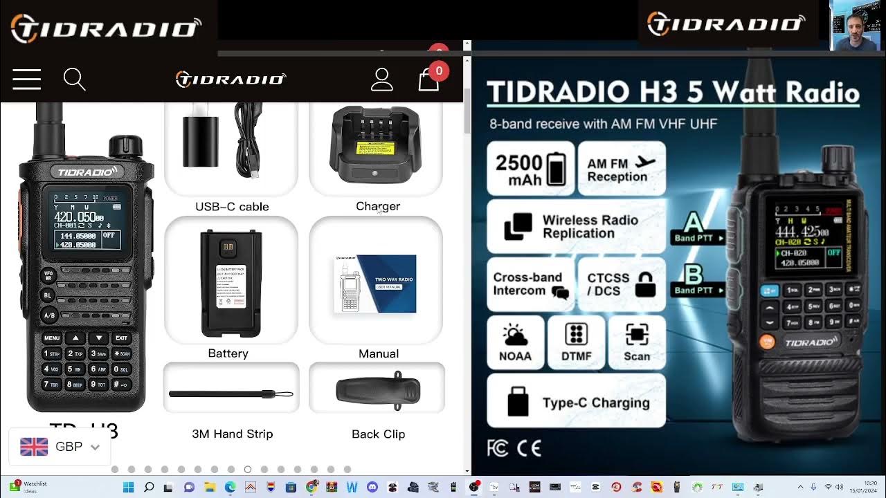
Task: Open the hamburger menu
Action: tap(27, 80)
